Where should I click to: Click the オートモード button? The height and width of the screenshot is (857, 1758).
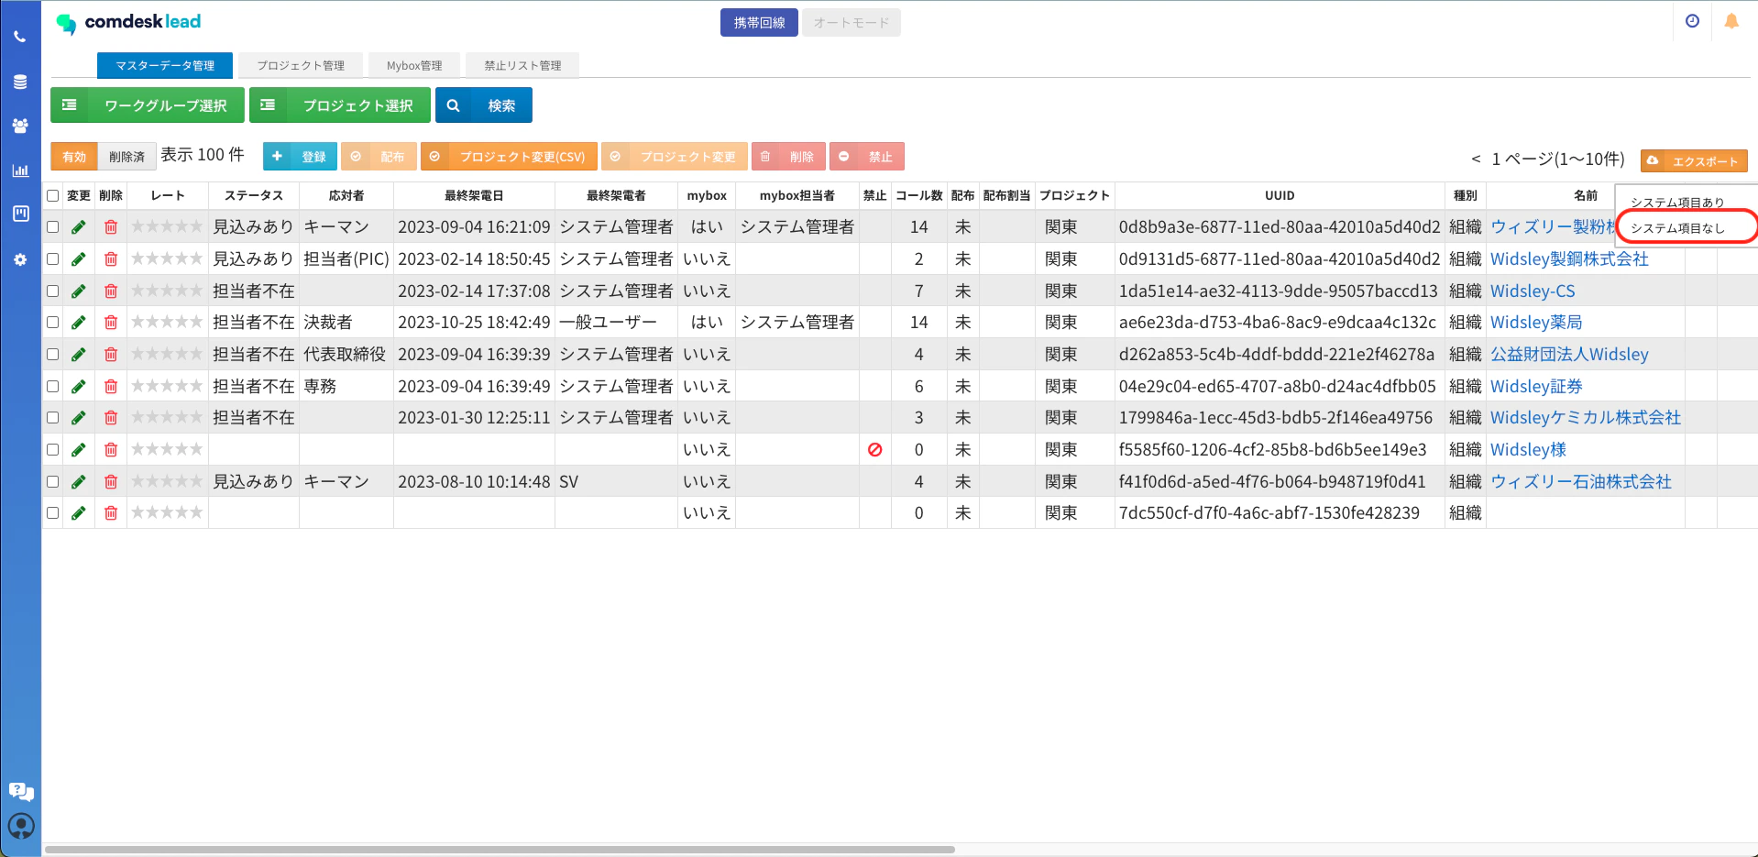pos(852,23)
